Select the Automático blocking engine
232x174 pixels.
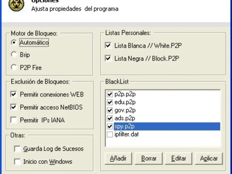pyautogui.click(x=14, y=42)
